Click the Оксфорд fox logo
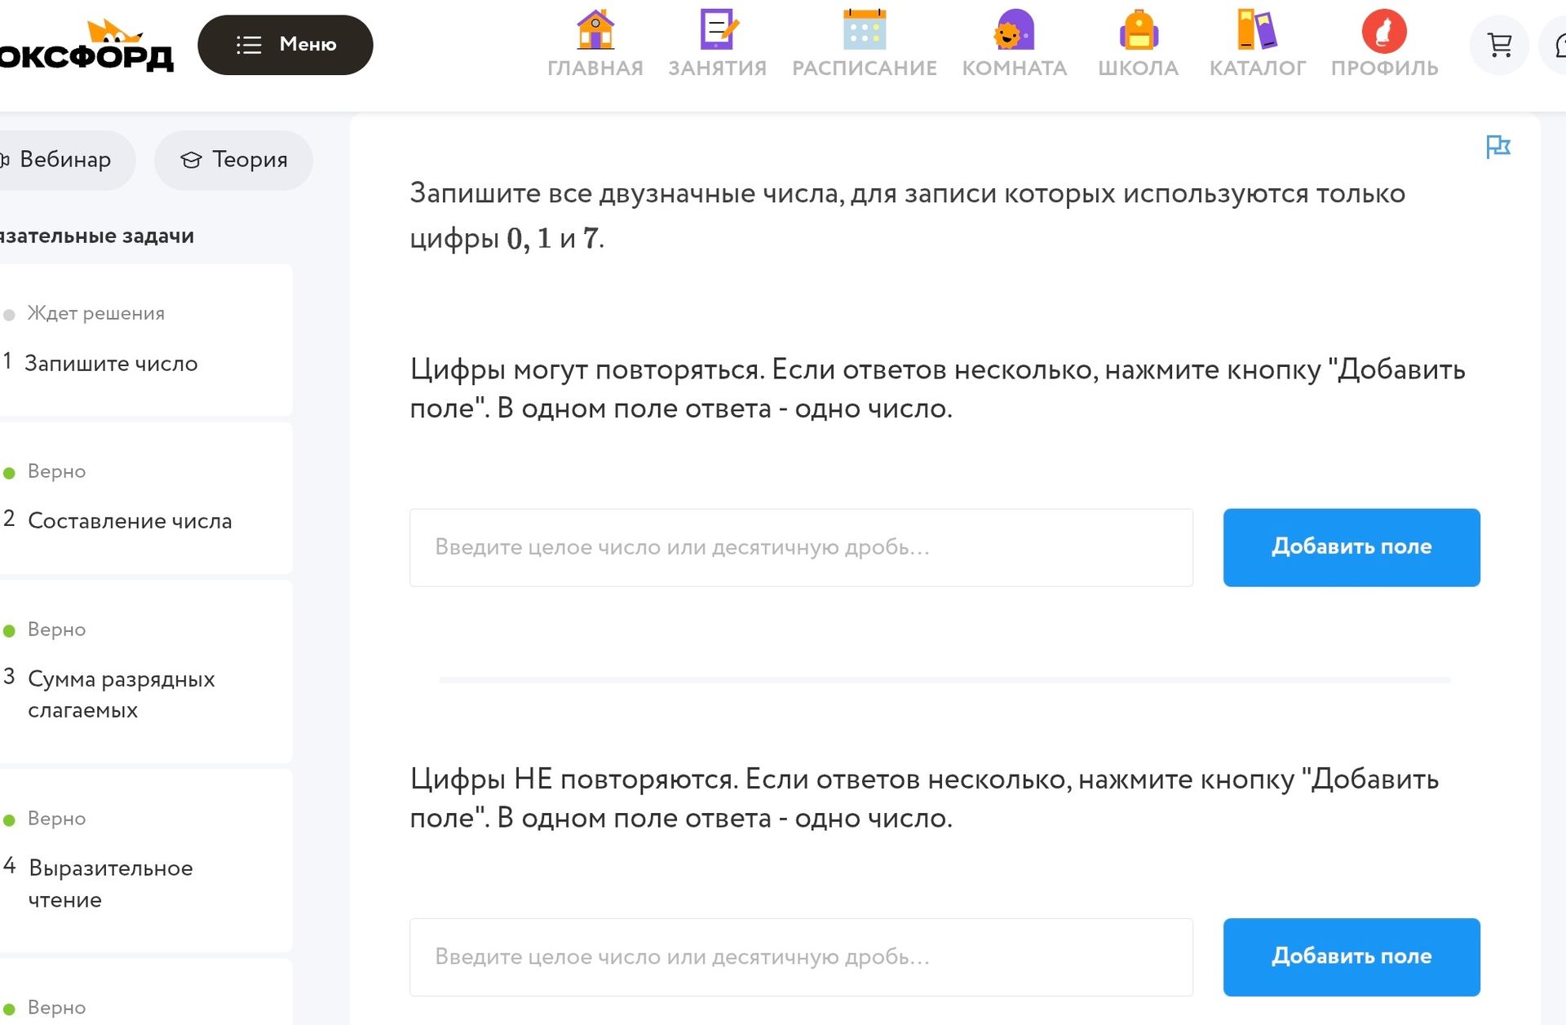 pyautogui.click(x=86, y=46)
